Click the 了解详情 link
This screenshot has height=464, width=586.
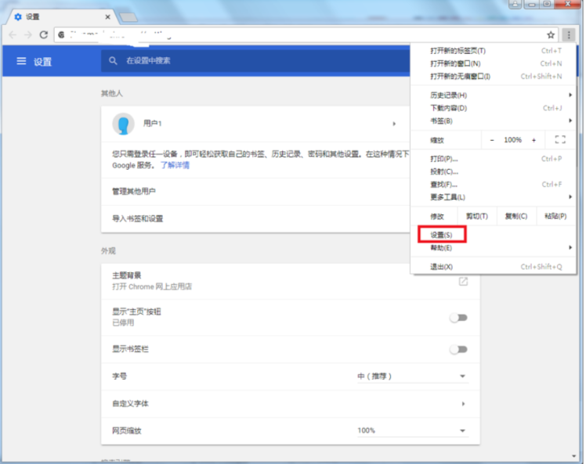click(x=175, y=165)
